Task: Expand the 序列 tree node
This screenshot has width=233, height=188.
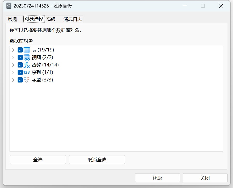Action: (x=13, y=72)
